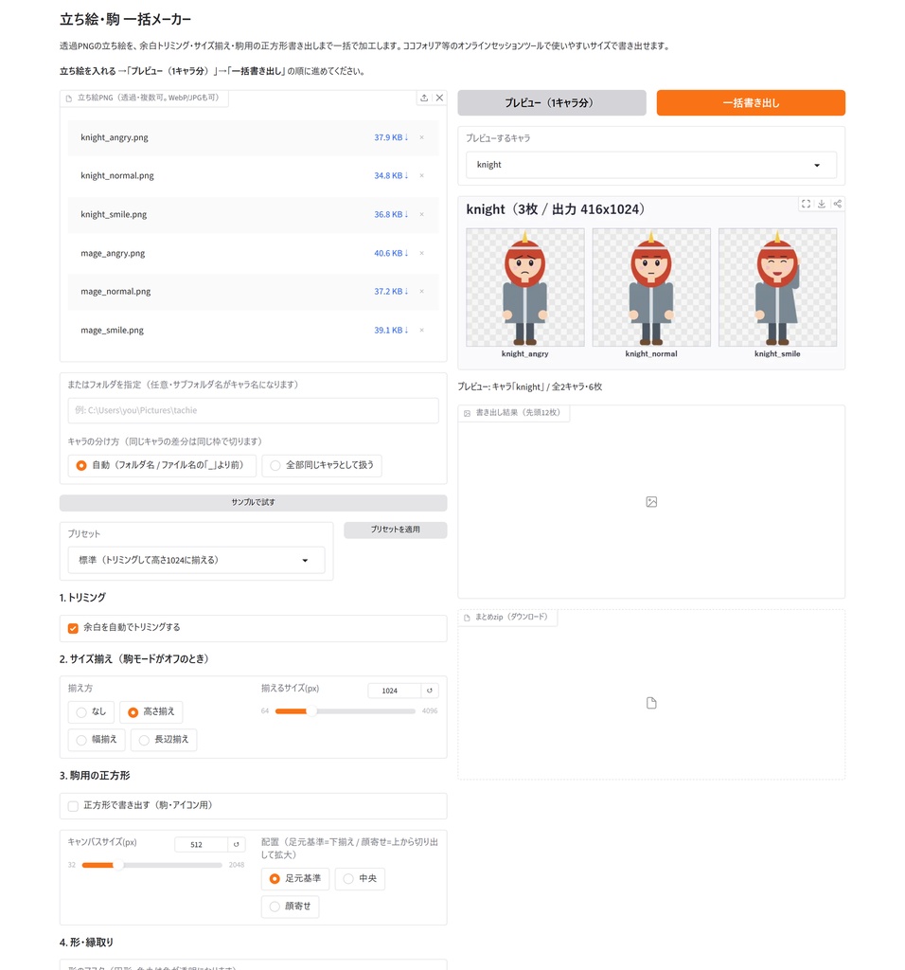This screenshot has height=970, width=905.
Task: Download mage_angry.png via the 40.6 KB link
Action: point(391,253)
